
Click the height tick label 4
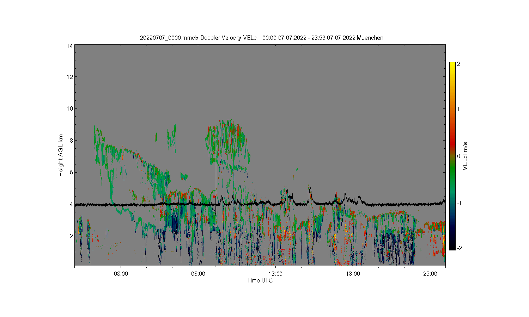71,204
